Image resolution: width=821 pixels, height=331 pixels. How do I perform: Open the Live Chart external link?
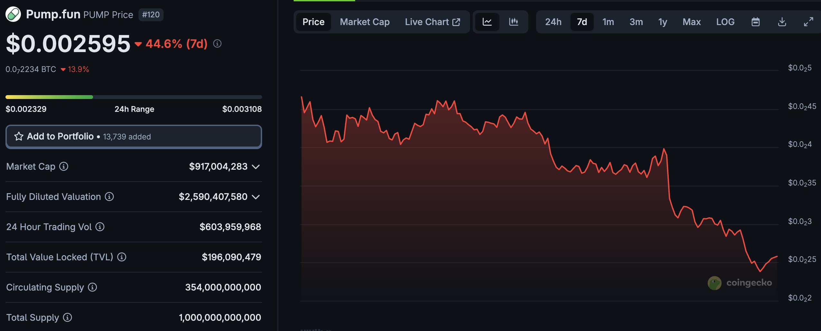click(x=432, y=22)
